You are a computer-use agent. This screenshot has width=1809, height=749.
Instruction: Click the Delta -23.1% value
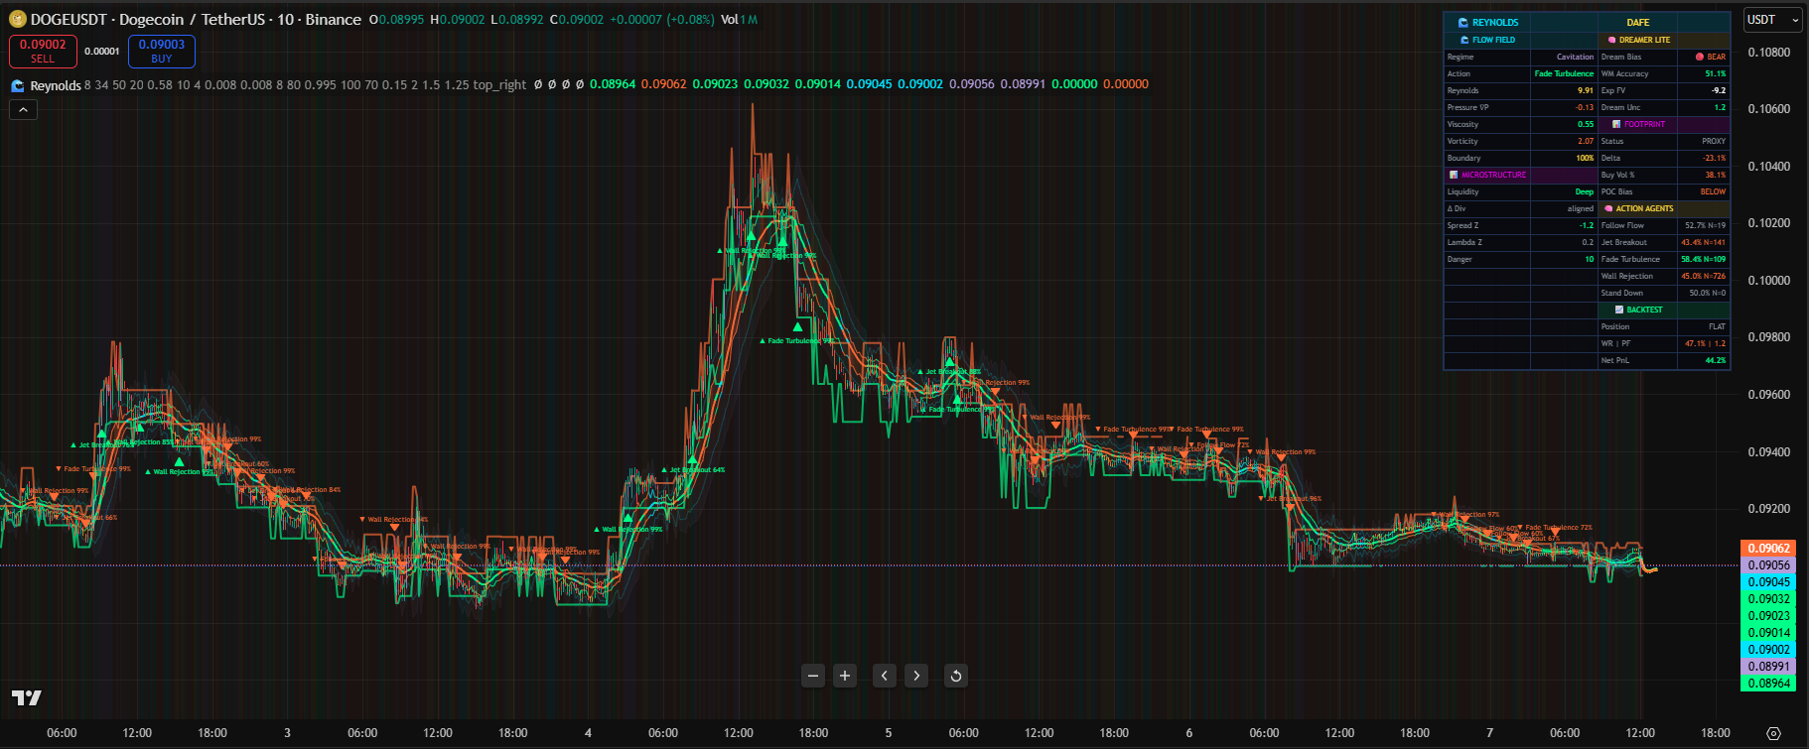pyautogui.click(x=1715, y=158)
